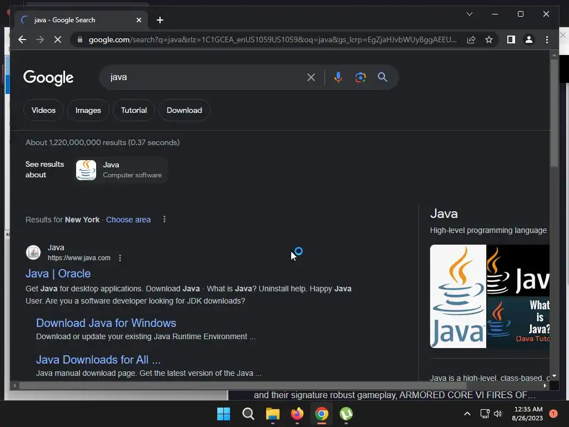This screenshot has width=569, height=427.
Task: Open Windows taskbar search
Action: click(x=248, y=414)
